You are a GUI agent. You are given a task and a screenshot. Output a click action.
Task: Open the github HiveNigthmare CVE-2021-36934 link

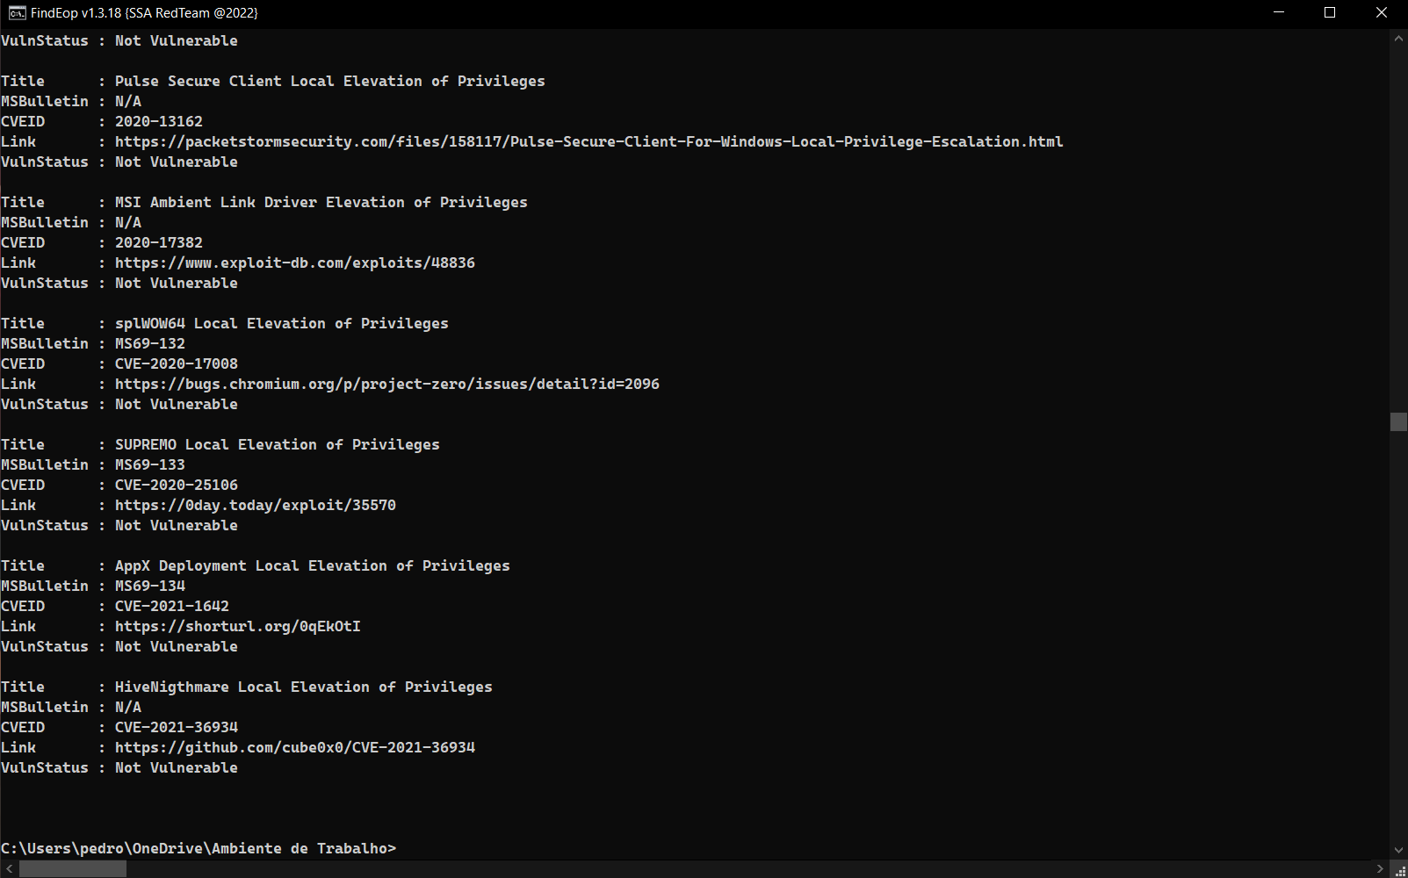click(x=295, y=747)
